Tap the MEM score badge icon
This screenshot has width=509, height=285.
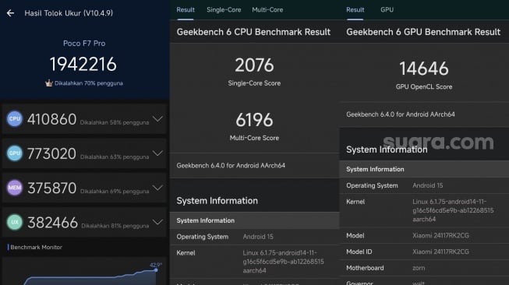(x=15, y=188)
